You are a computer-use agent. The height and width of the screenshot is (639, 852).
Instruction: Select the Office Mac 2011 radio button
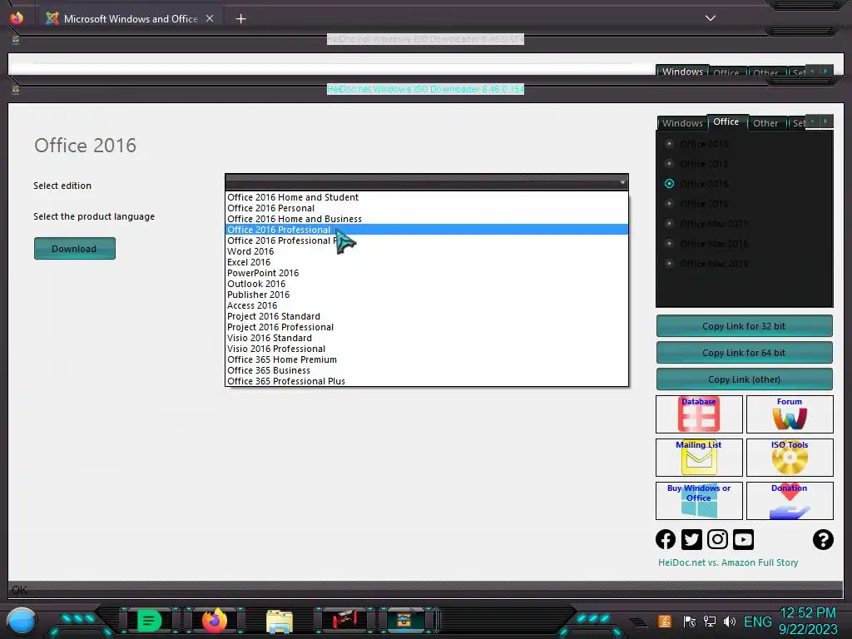tap(670, 223)
